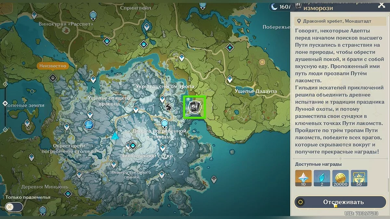The height and width of the screenshot is (219, 390).
Task: Open the domain above Шип небесной стужи
Action: click(132, 146)
